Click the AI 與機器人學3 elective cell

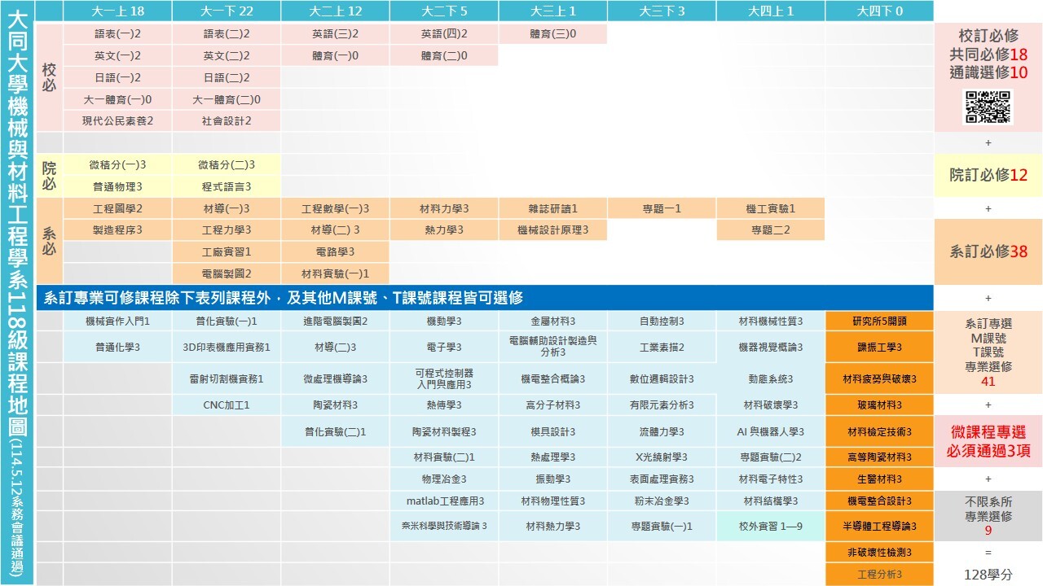(x=770, y=431)
